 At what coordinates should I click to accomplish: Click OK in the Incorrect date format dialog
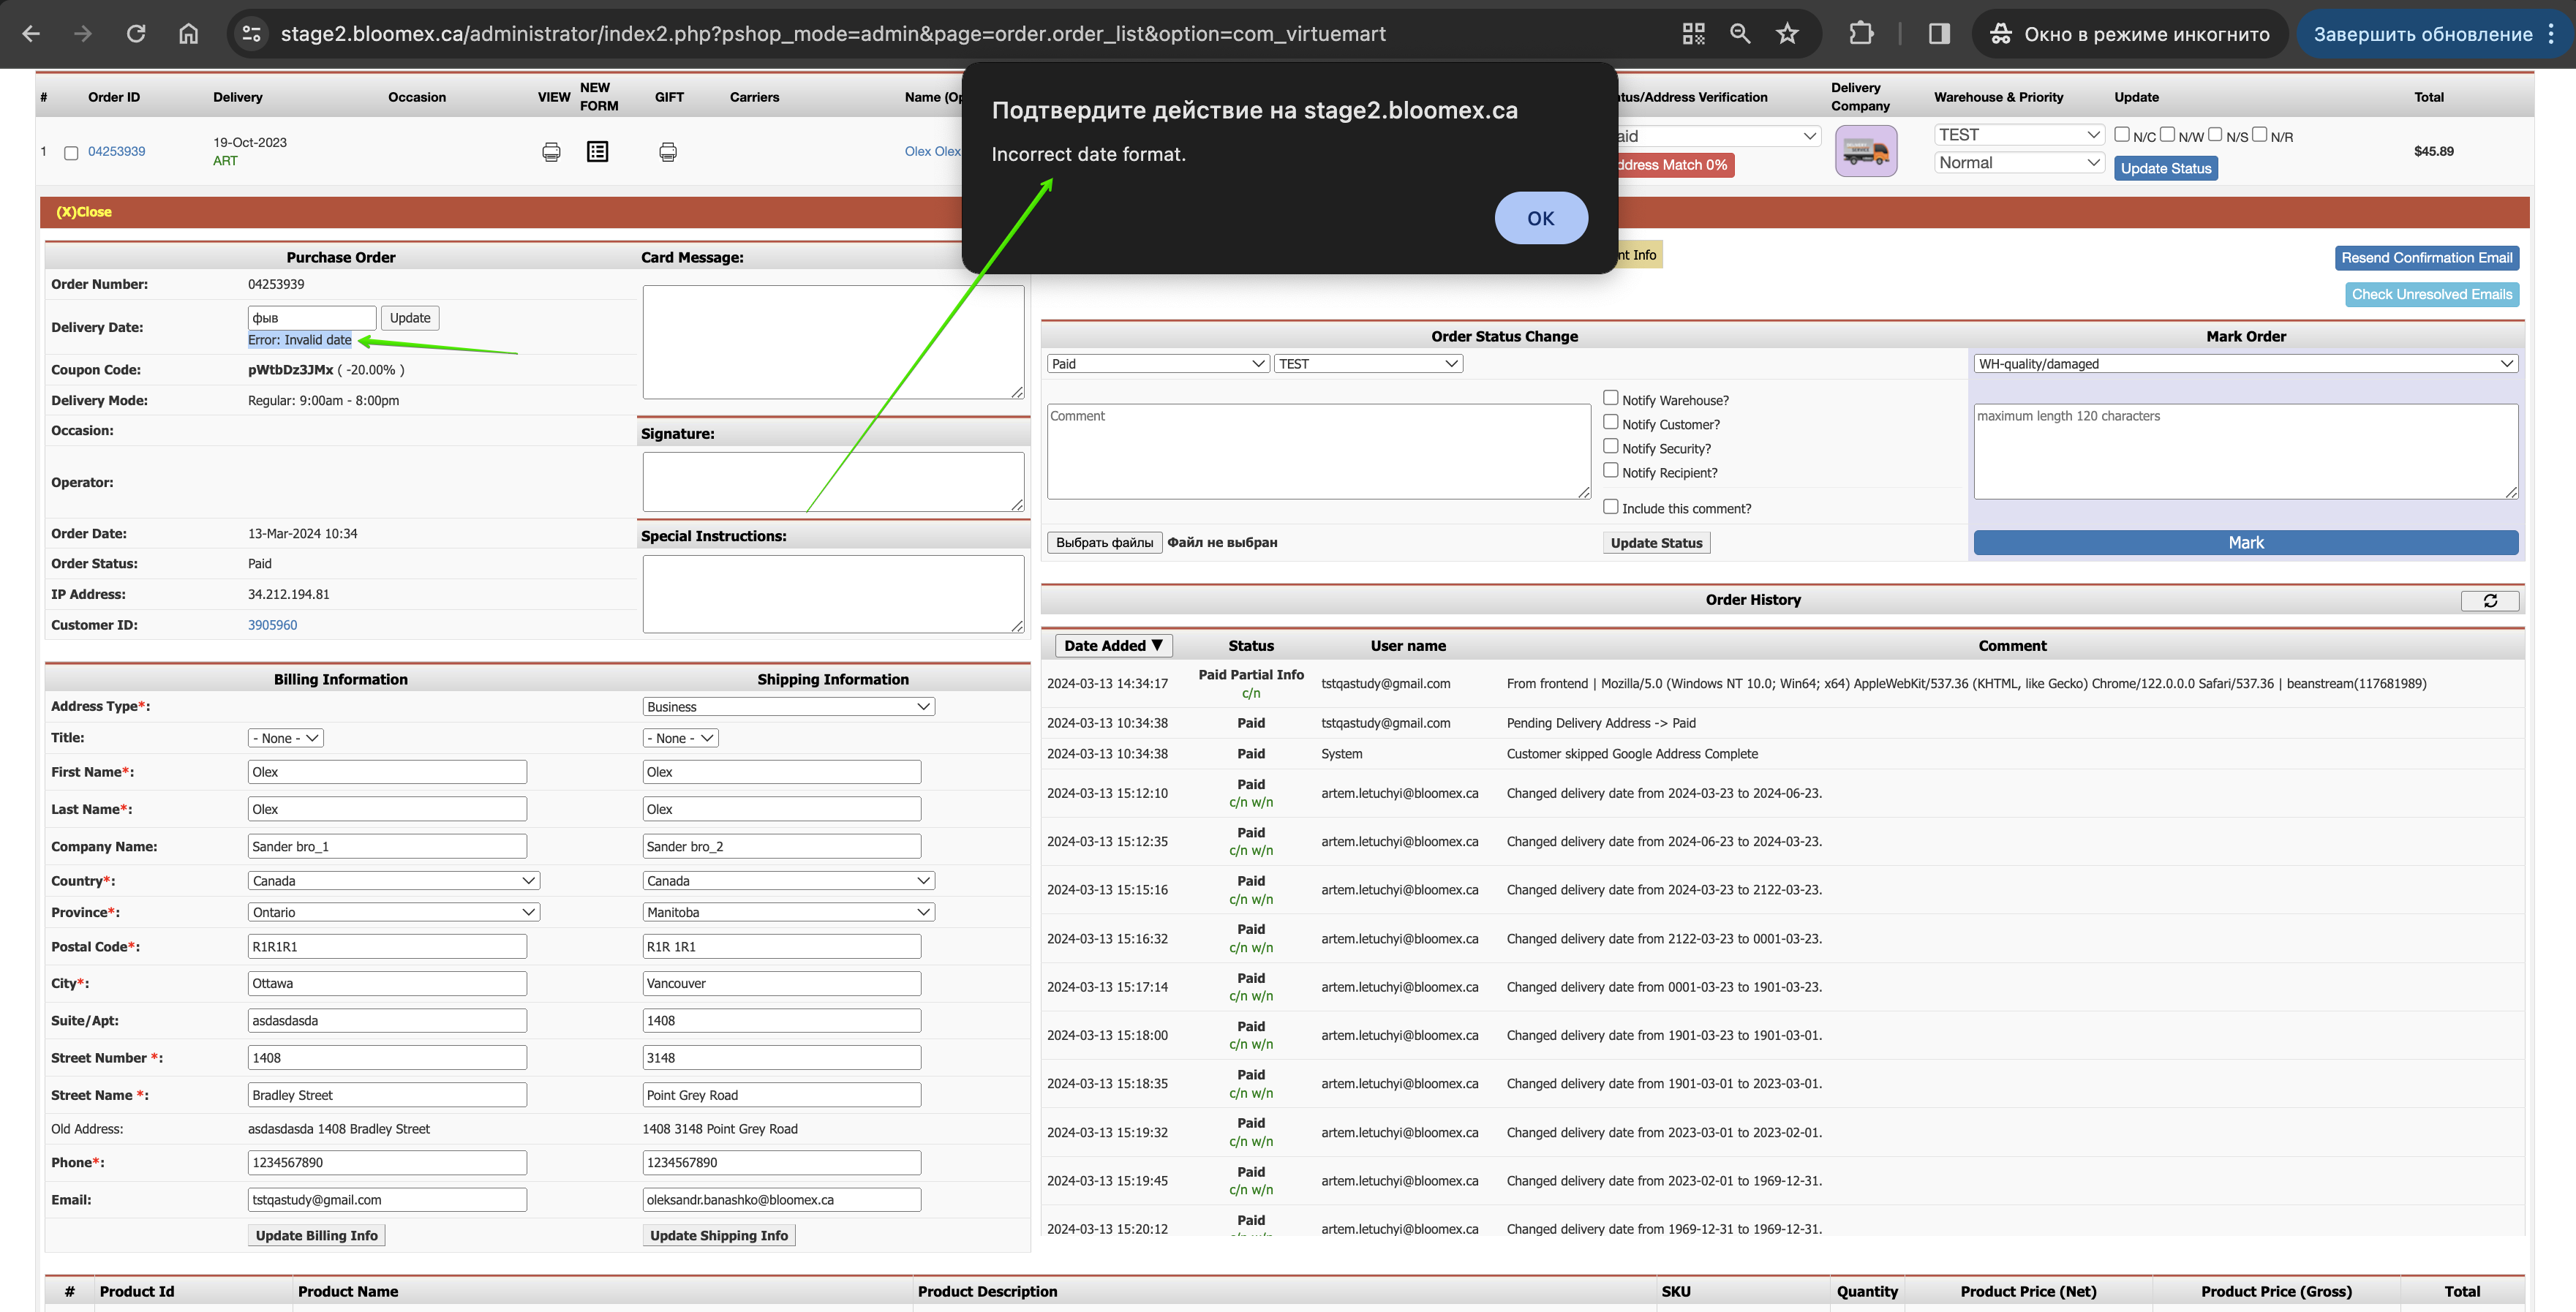coord(1541,218)
